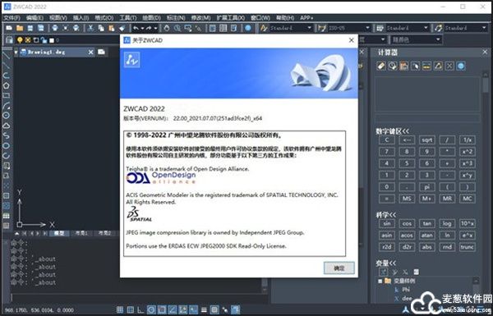The image size is (493, 316).
Task: Click the eraser Clear icon in calculator panel
Action: click(x=381, y=66)
